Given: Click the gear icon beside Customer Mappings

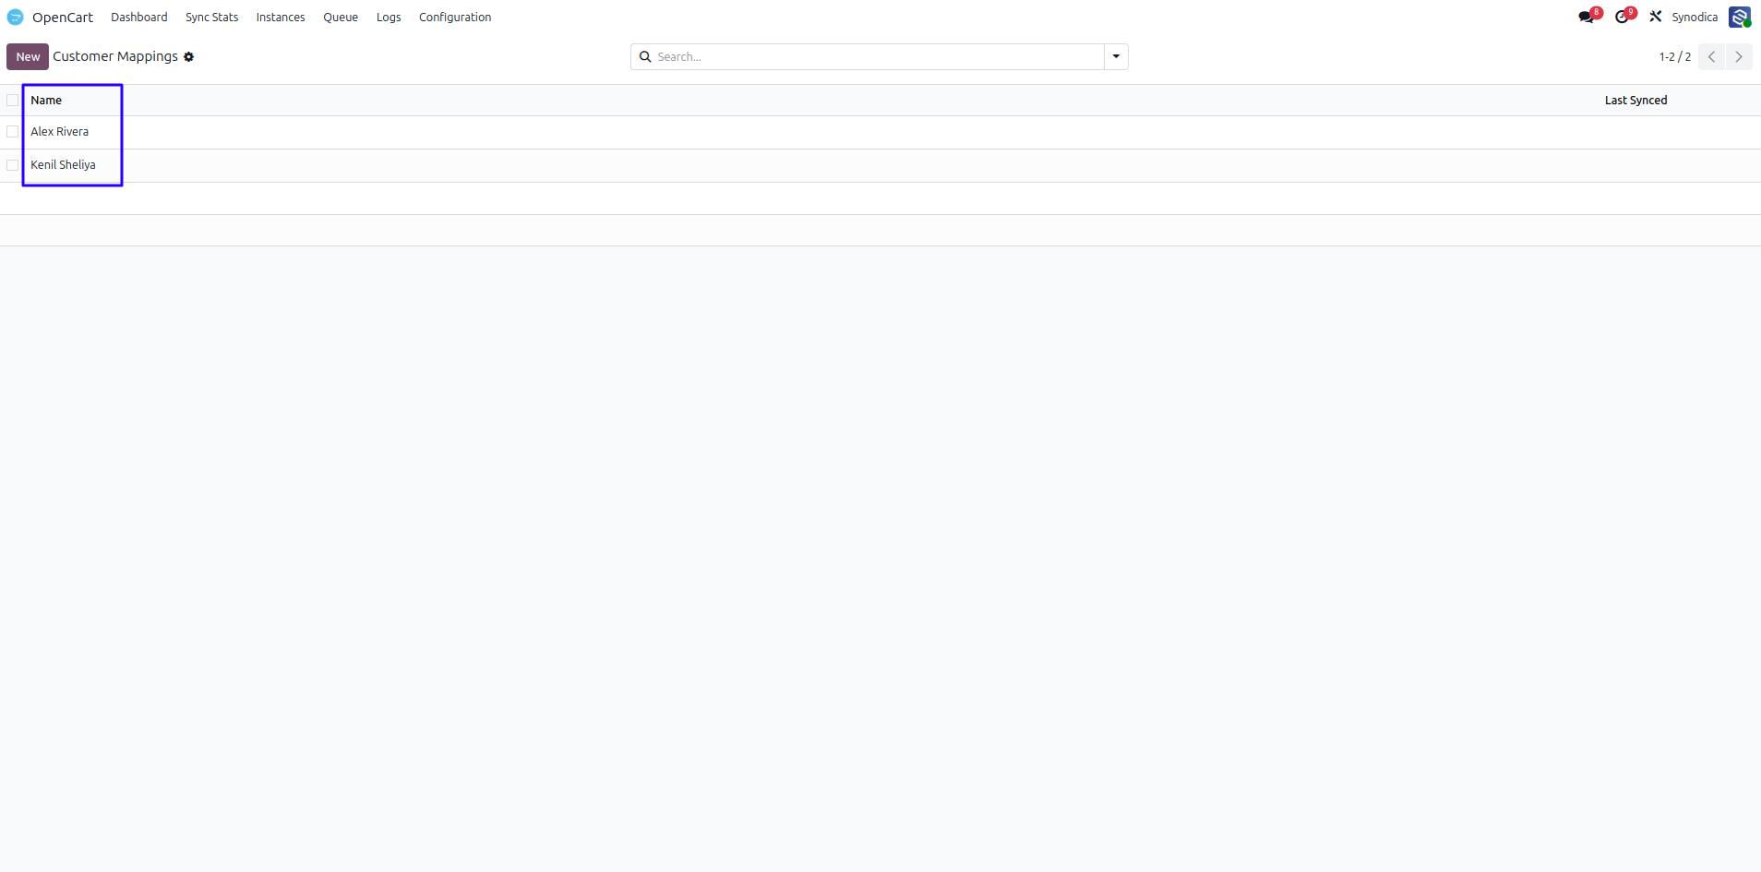Looking at the screenshot, I should (x=189, y=57).
